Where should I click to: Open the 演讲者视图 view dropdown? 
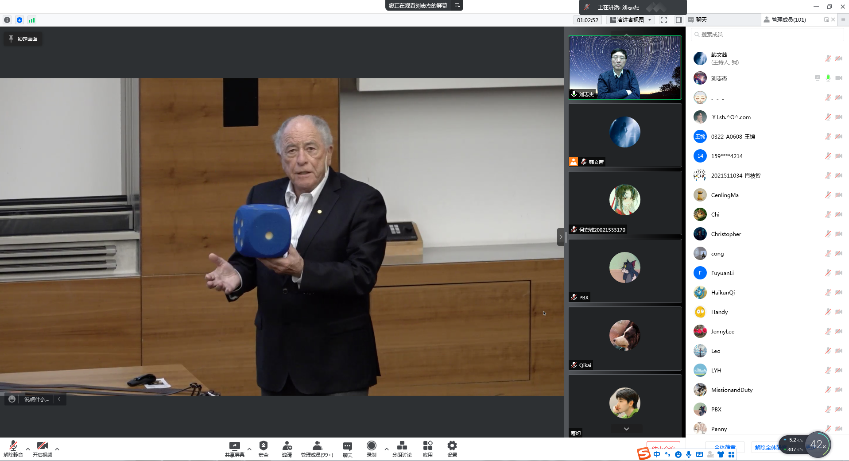[x=631, y=20]
